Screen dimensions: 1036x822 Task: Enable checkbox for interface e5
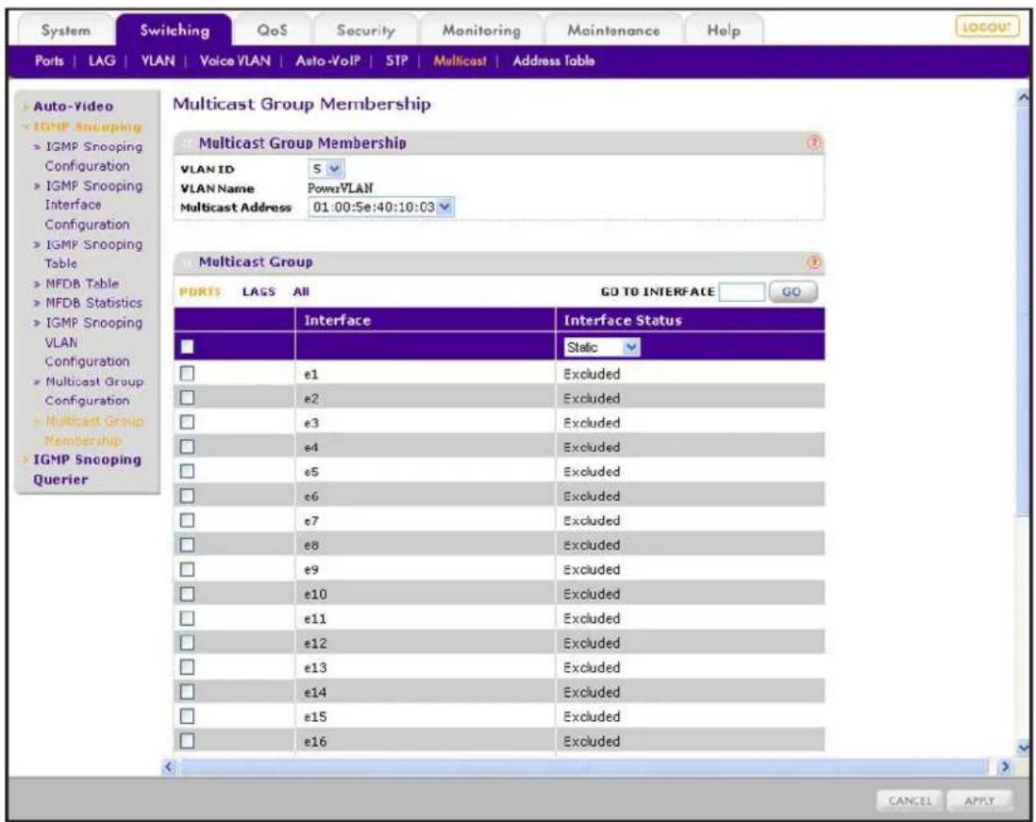coord(187,471)
